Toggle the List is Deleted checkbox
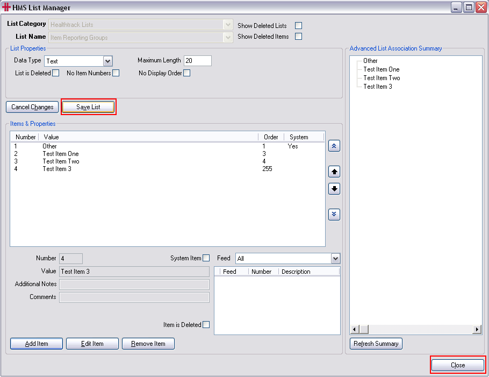 55,73
